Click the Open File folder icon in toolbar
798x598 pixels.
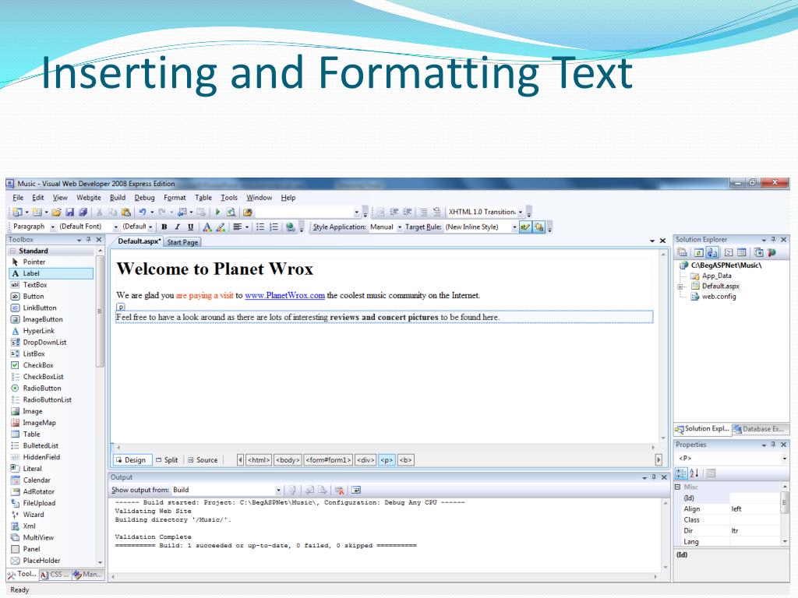56,212
